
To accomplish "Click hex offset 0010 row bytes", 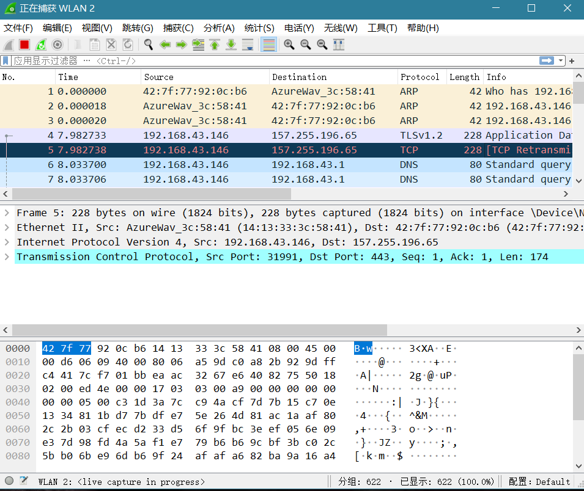I will click(189, 362).
